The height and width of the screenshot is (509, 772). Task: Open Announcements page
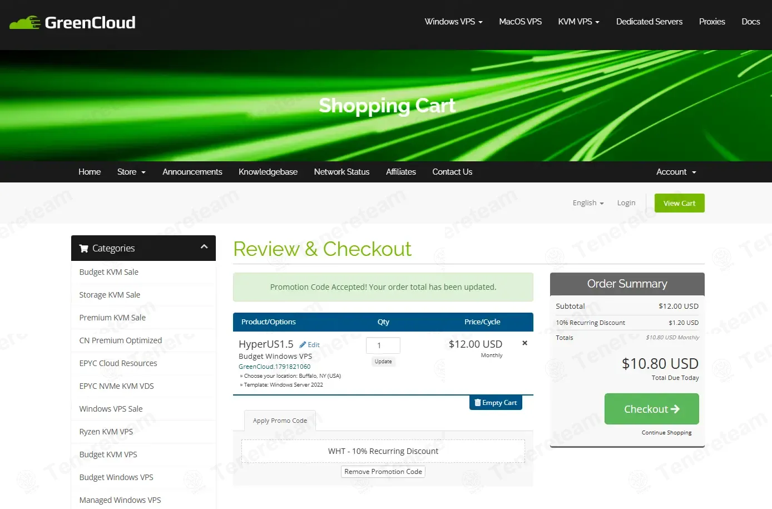click(192, 172)
